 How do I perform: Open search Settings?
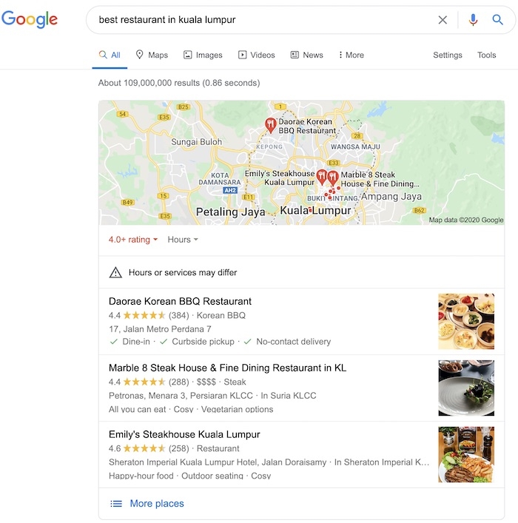(x=448, y=55)
